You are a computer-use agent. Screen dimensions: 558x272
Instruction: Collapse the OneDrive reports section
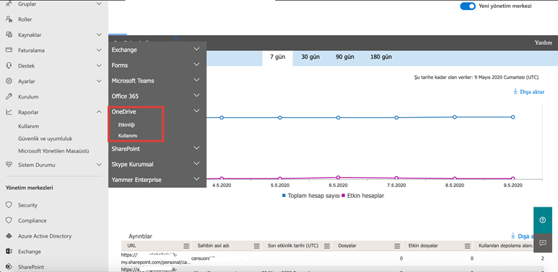(x=196, y=111)
